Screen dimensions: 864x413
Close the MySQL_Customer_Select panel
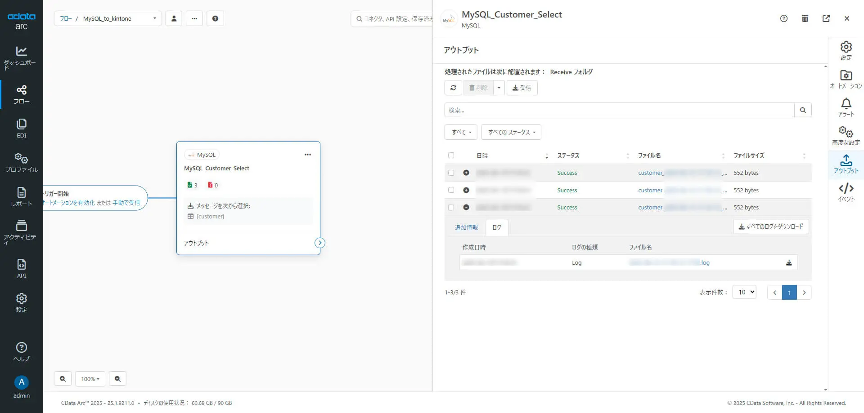pos(847,18)
